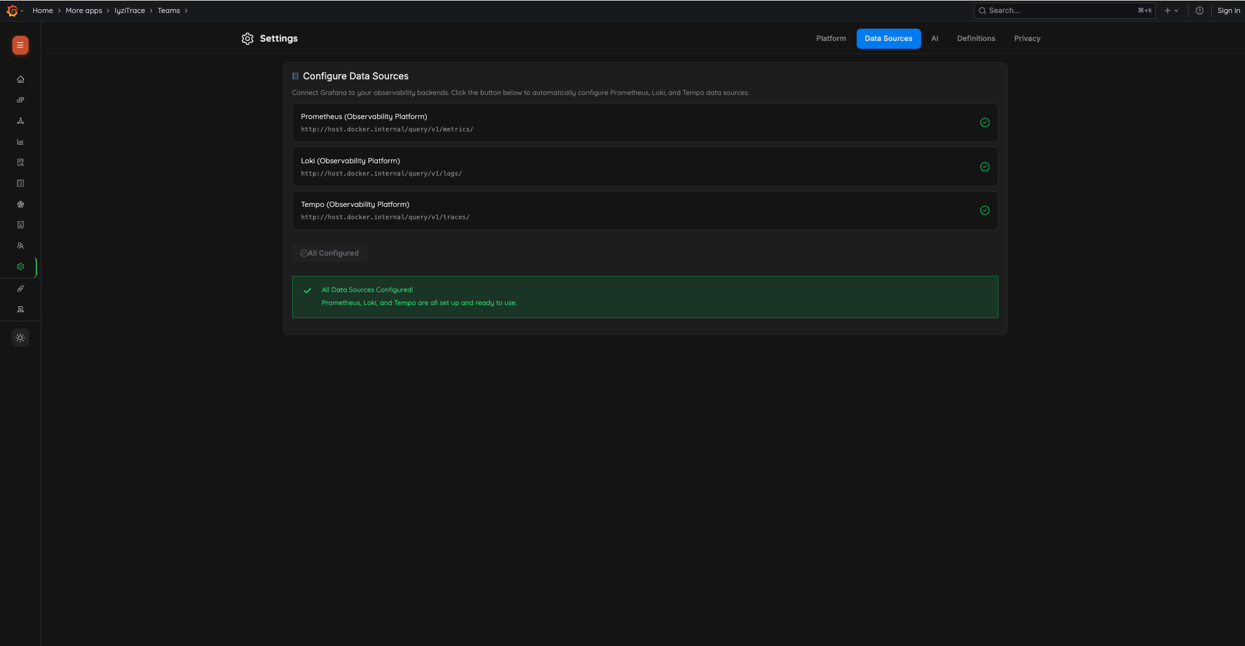Screen dimensions: 1245x646
Task: Expand the sidebar via the hamburger menu
Action: (20, 46)
